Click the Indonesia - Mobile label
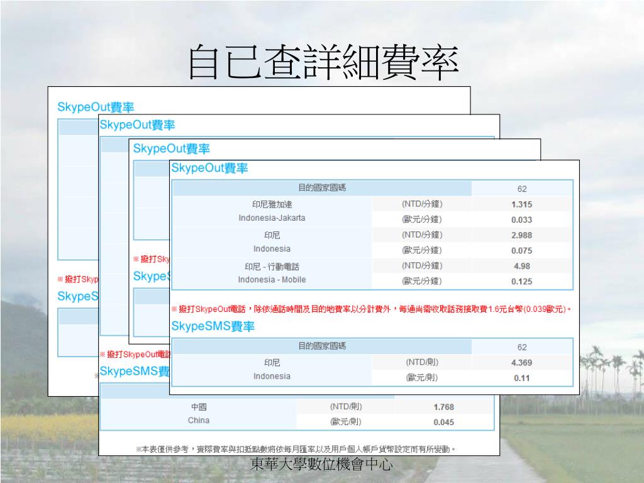Viewport: 644px width, 483px height. pos(272,280)
